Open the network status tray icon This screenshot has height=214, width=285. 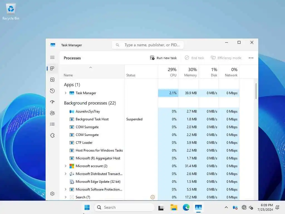[x=244, y=207]
